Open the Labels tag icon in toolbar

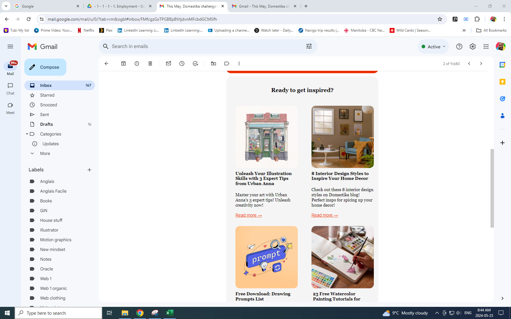point(227,63)
